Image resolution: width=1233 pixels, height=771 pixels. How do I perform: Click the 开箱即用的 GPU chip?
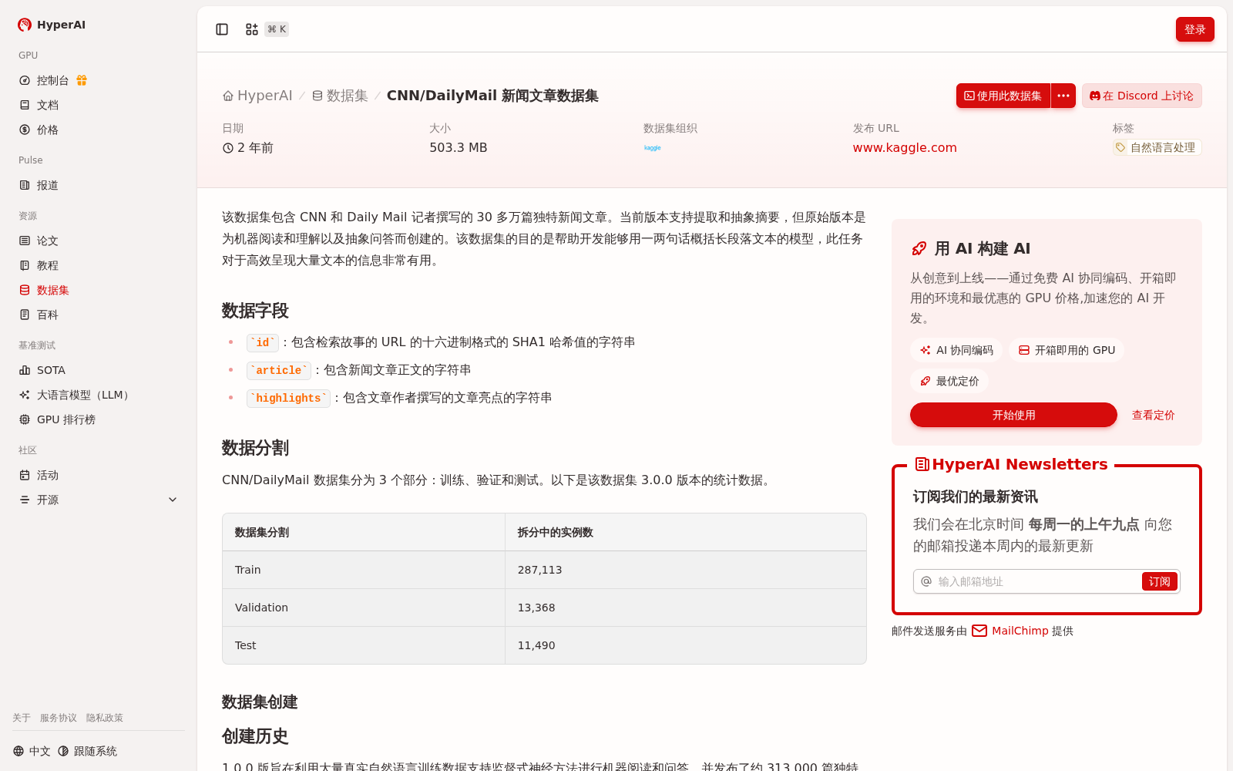pos(1067,350)
